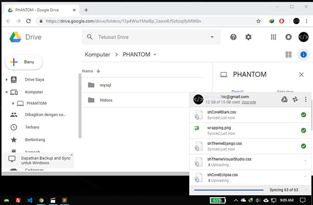The width and height of the screenshot is (313, 205).
Task: Reload the page
Action: pos(28,21)
